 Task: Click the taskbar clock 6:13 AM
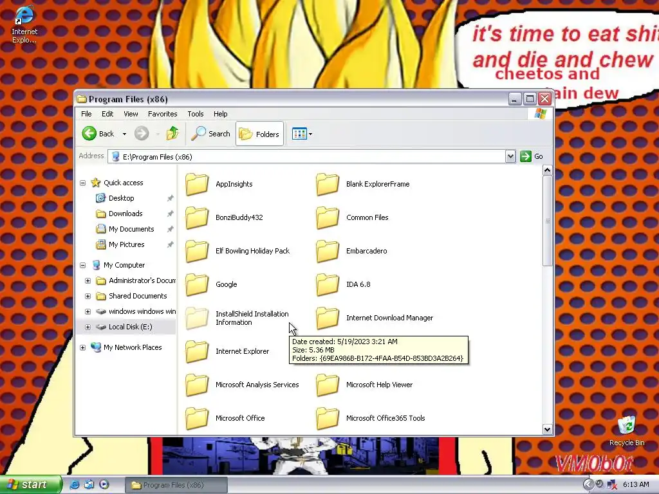coord(636,485)
